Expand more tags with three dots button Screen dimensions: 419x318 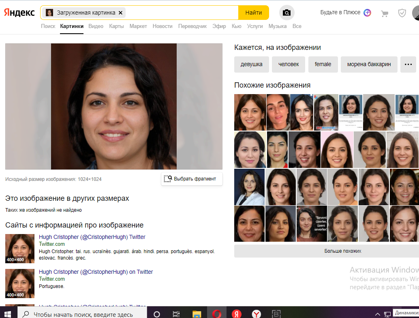point(408,64)
